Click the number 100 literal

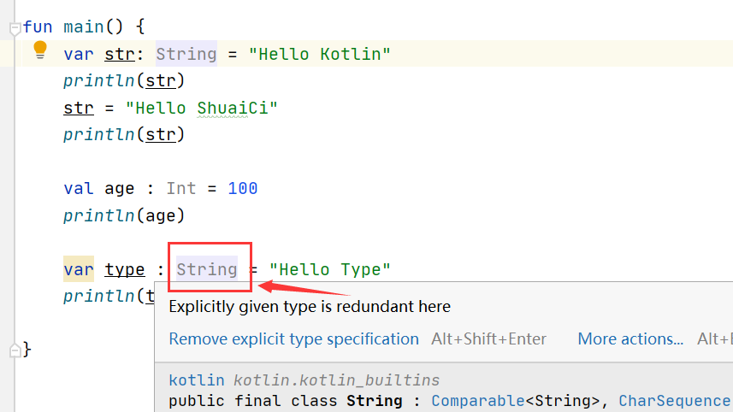pyautogui.click(x=243, y=189)
